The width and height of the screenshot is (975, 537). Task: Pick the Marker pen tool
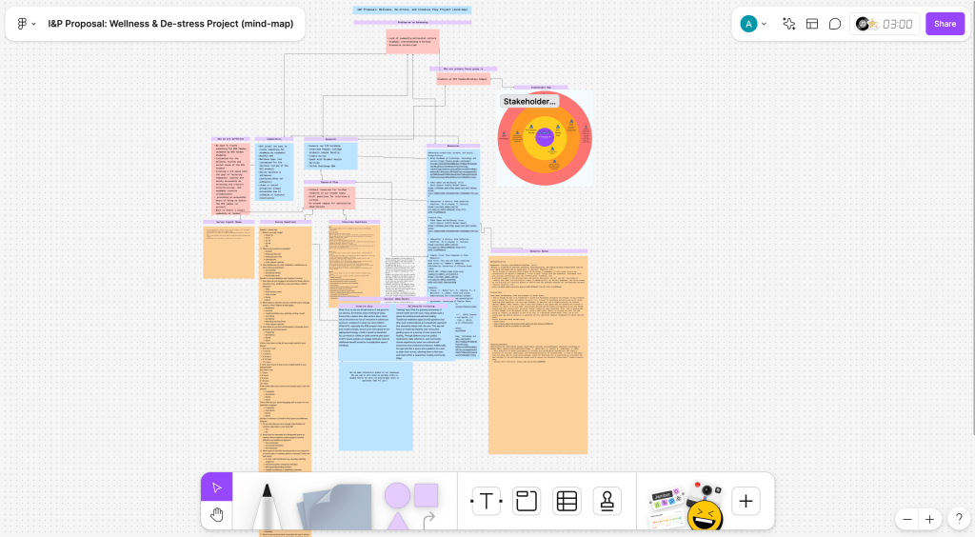tap(267, 505)
